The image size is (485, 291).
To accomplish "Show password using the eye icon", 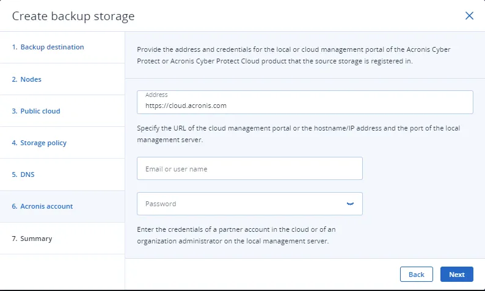I will (x=350, y=204).
